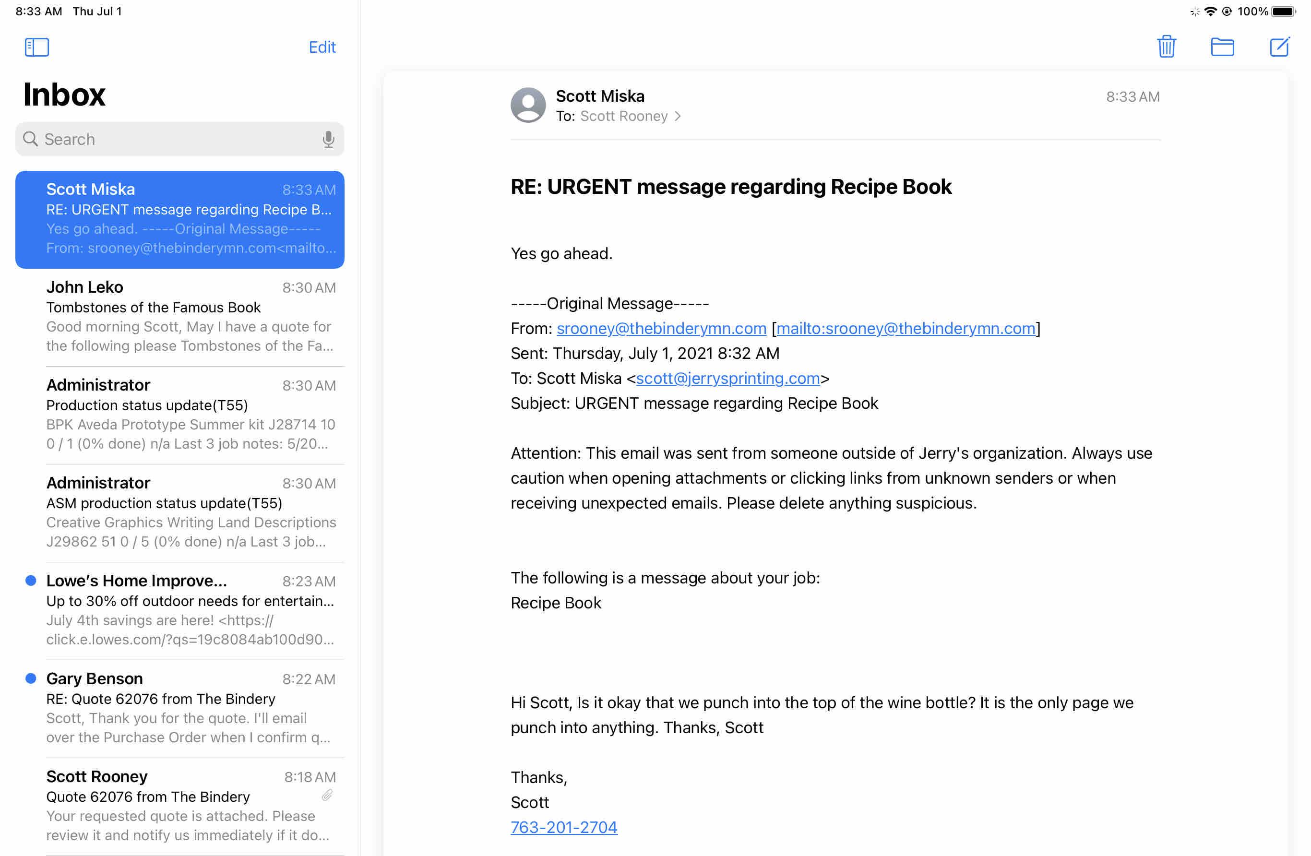
Task: Select the ASM production status update email
Action: tap(190, 512)
